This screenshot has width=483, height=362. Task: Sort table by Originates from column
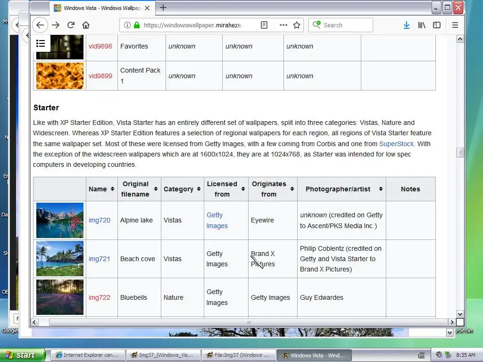click(x=292, y=189)
